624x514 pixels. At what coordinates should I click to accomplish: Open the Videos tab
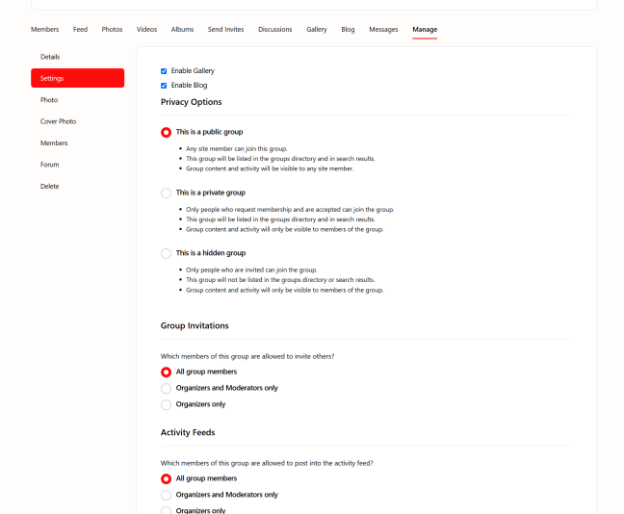146,30
